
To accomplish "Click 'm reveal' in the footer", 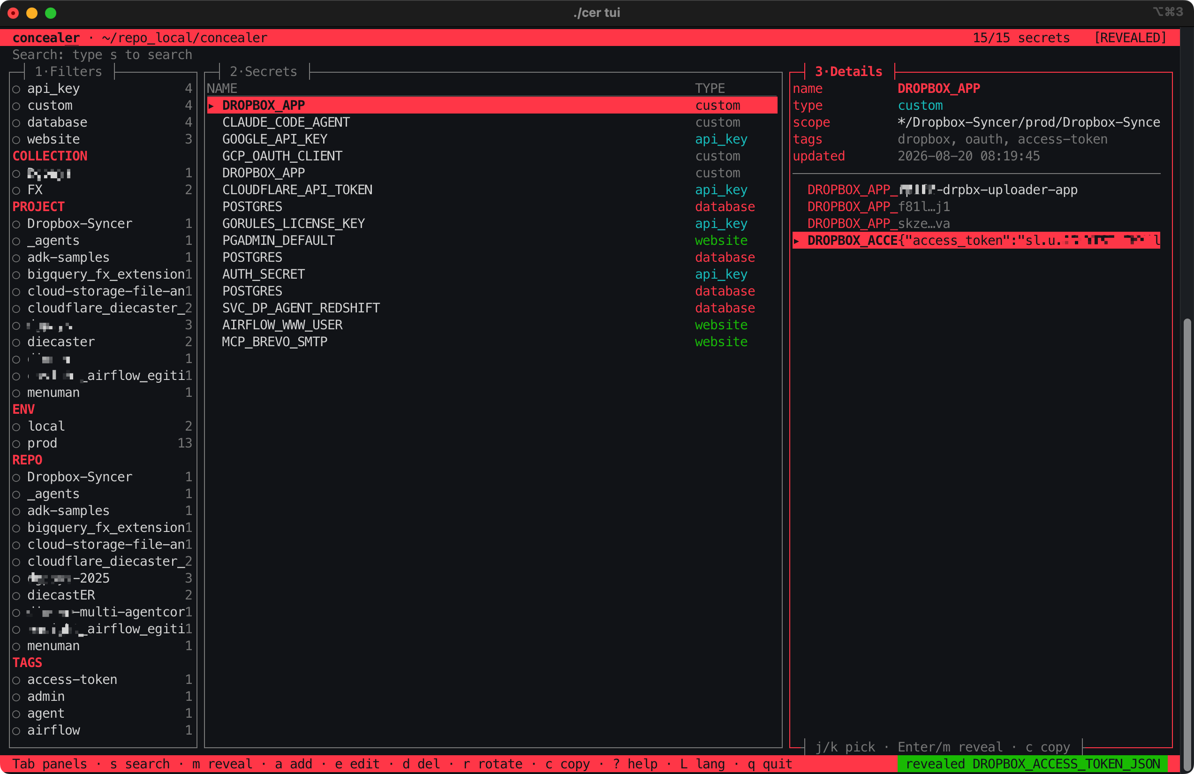I will pyautogui.click(x=222, y=764).
